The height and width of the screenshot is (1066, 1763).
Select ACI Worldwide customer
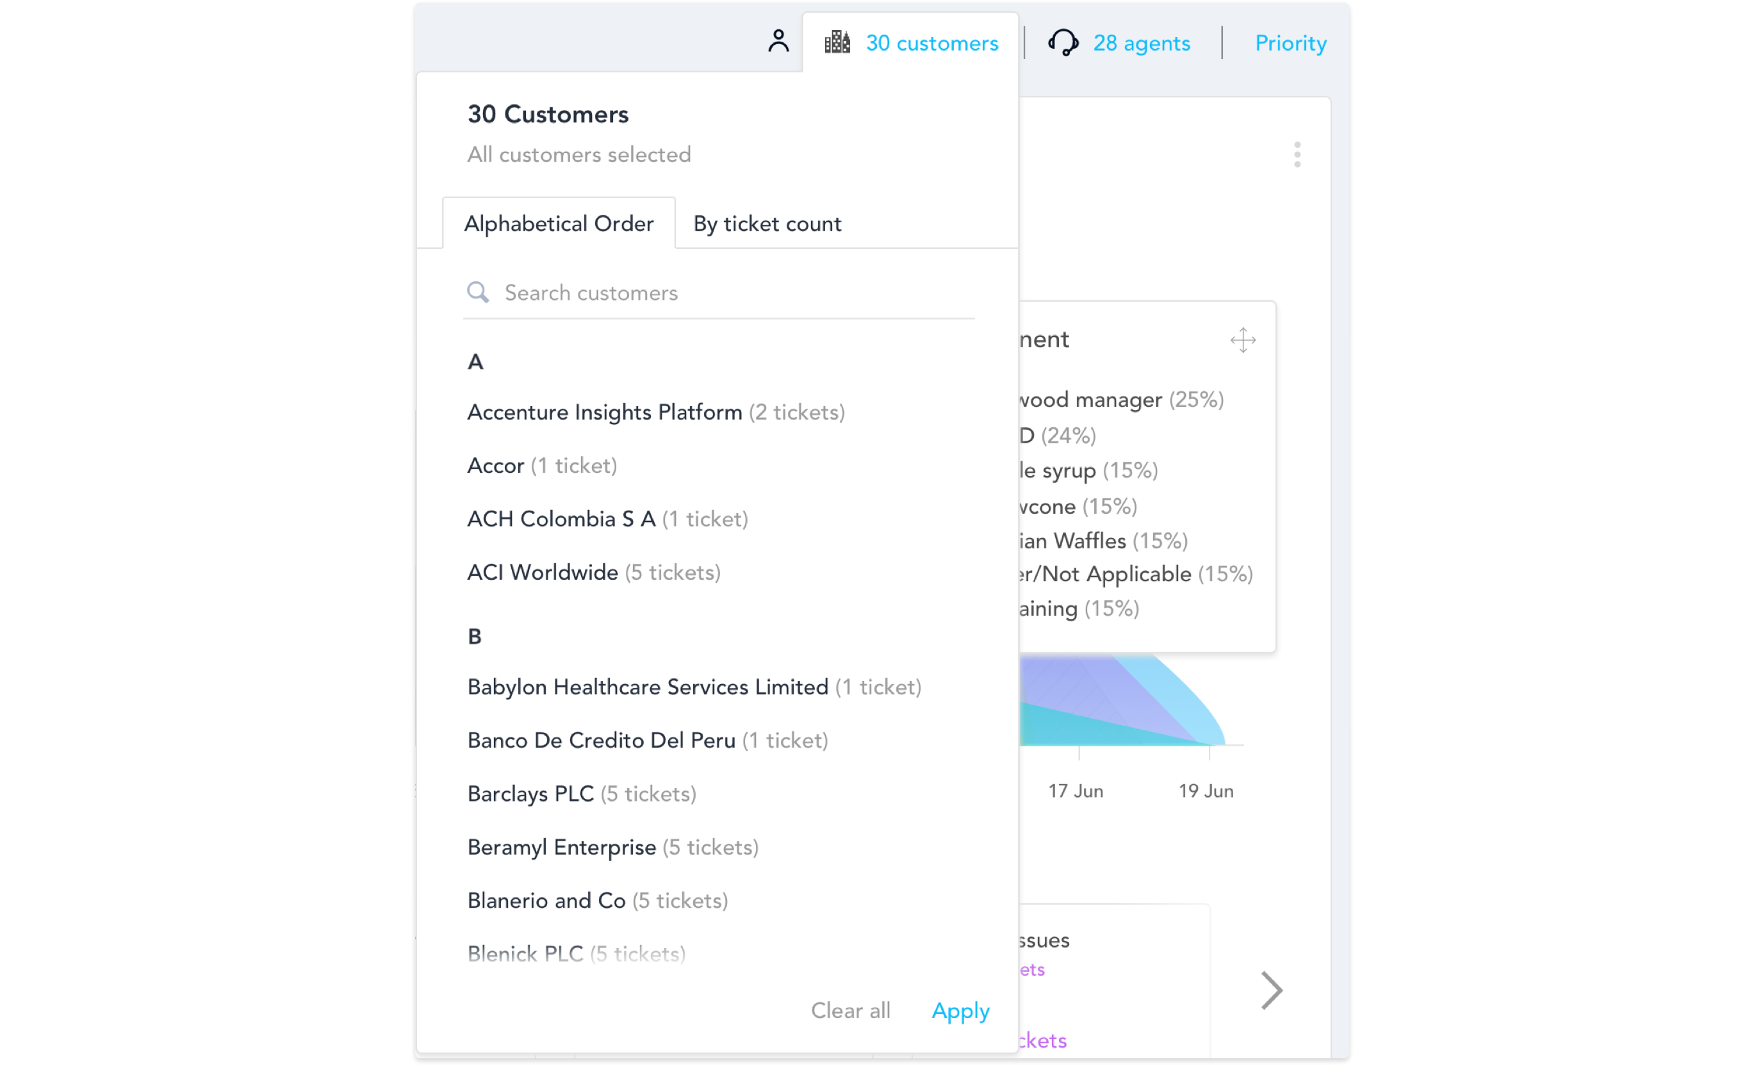coord(543,572)
